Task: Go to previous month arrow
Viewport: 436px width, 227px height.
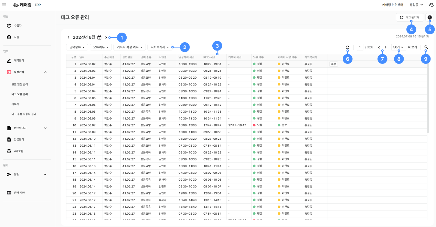Action: (x=68, y=37)
